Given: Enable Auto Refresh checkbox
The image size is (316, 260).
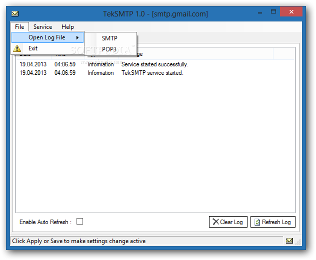Looking at the screenshot, I should (80, 222).
